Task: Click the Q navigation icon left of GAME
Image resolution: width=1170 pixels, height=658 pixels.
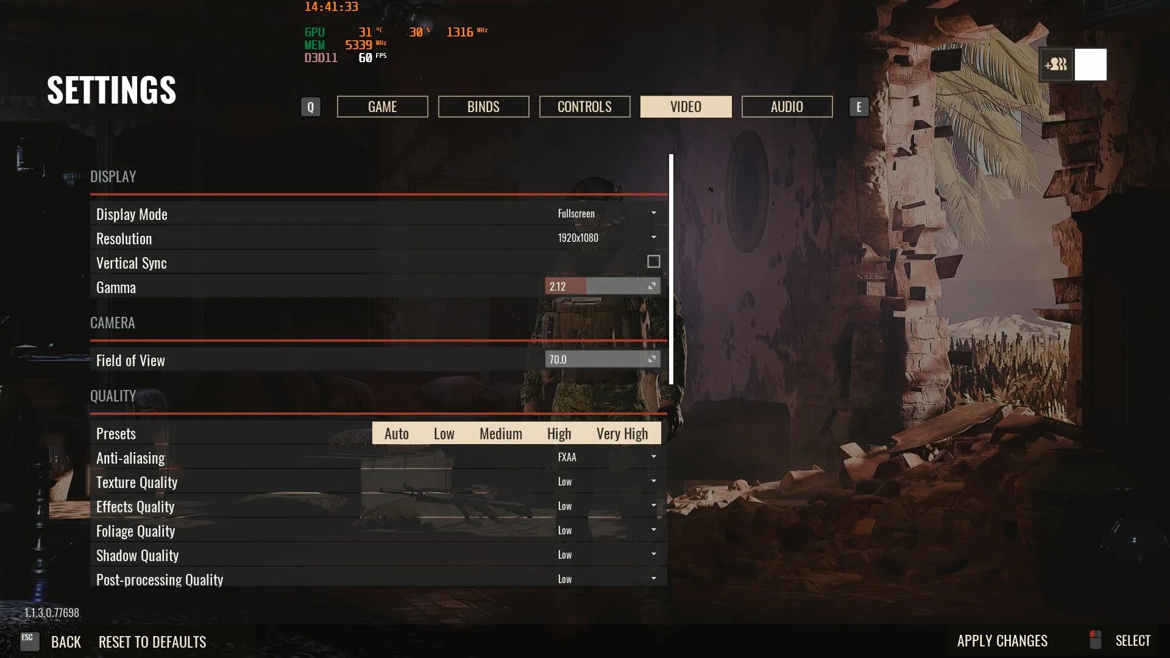Action: pyautogui.click(x=310, y=106)
